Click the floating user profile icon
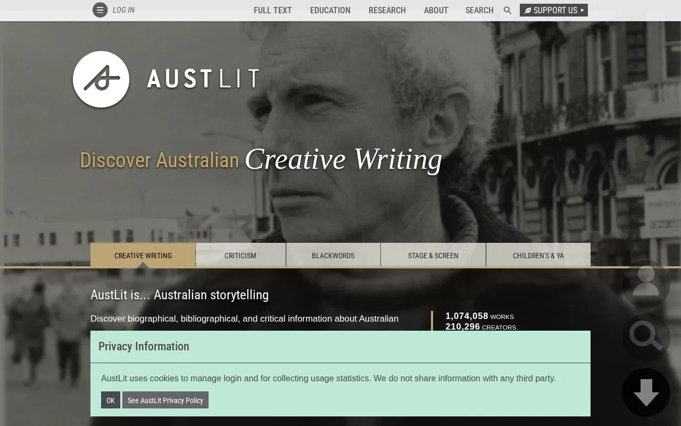 click(x=646, y=284)
